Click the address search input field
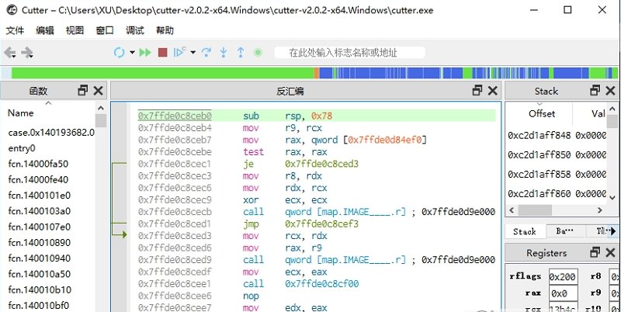621x312 pixels. pos(350,52)
